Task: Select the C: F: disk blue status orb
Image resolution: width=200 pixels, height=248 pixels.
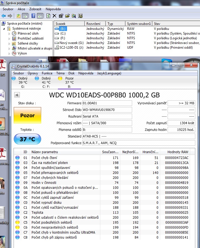Action: point(37,78)
